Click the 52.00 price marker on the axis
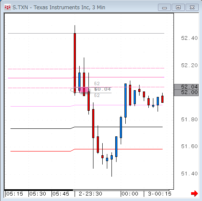This screenshot has width=202, height=201. (186, 92)
